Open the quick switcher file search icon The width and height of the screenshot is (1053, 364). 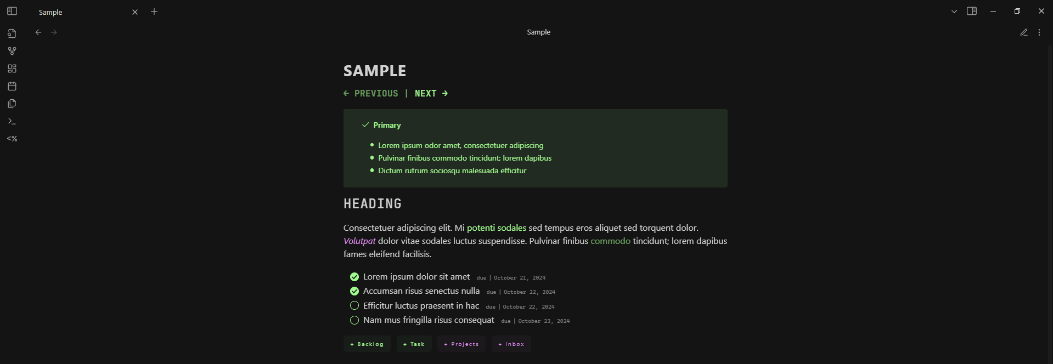coord(12,33)
